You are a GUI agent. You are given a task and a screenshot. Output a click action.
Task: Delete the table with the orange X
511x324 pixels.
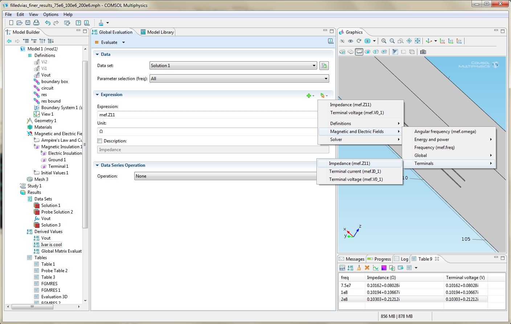coord(367,268)
